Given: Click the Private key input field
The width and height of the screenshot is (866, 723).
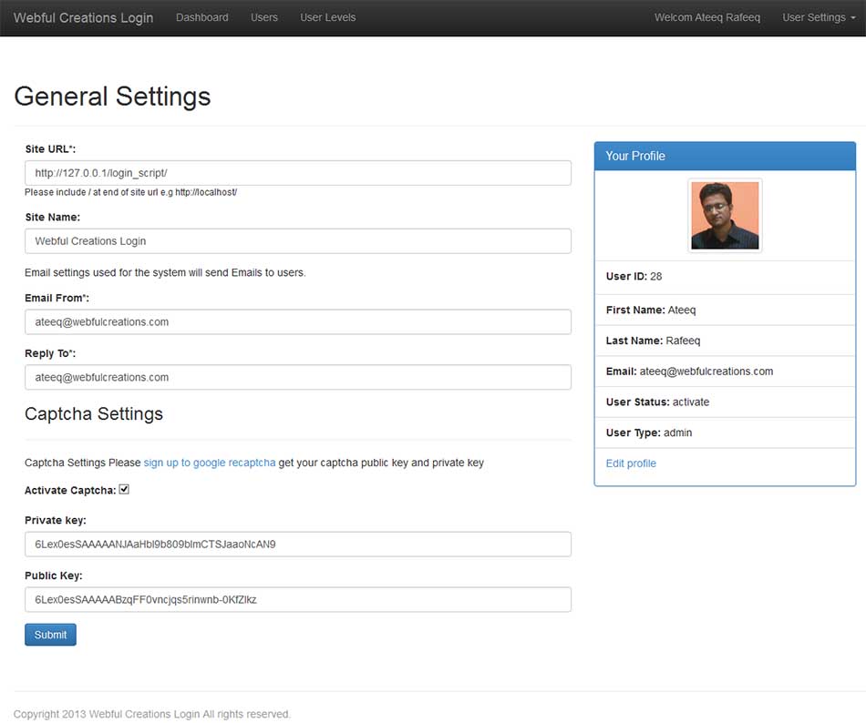Looking at the screenshot, I should (x=297, y=545).
